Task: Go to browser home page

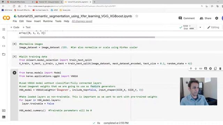Action: pos(20,6)
